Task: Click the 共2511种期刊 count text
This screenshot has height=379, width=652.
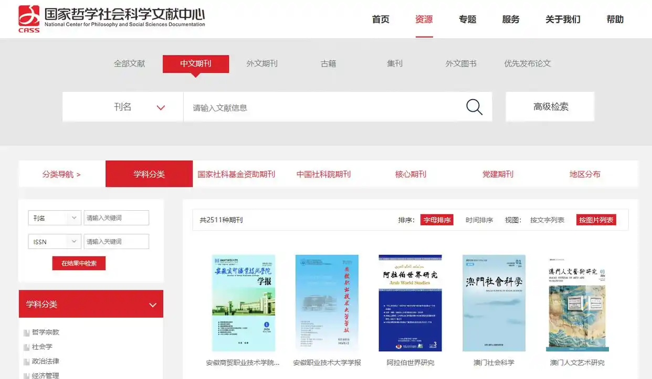Action: pyautogui.click(x=221, y=220)
